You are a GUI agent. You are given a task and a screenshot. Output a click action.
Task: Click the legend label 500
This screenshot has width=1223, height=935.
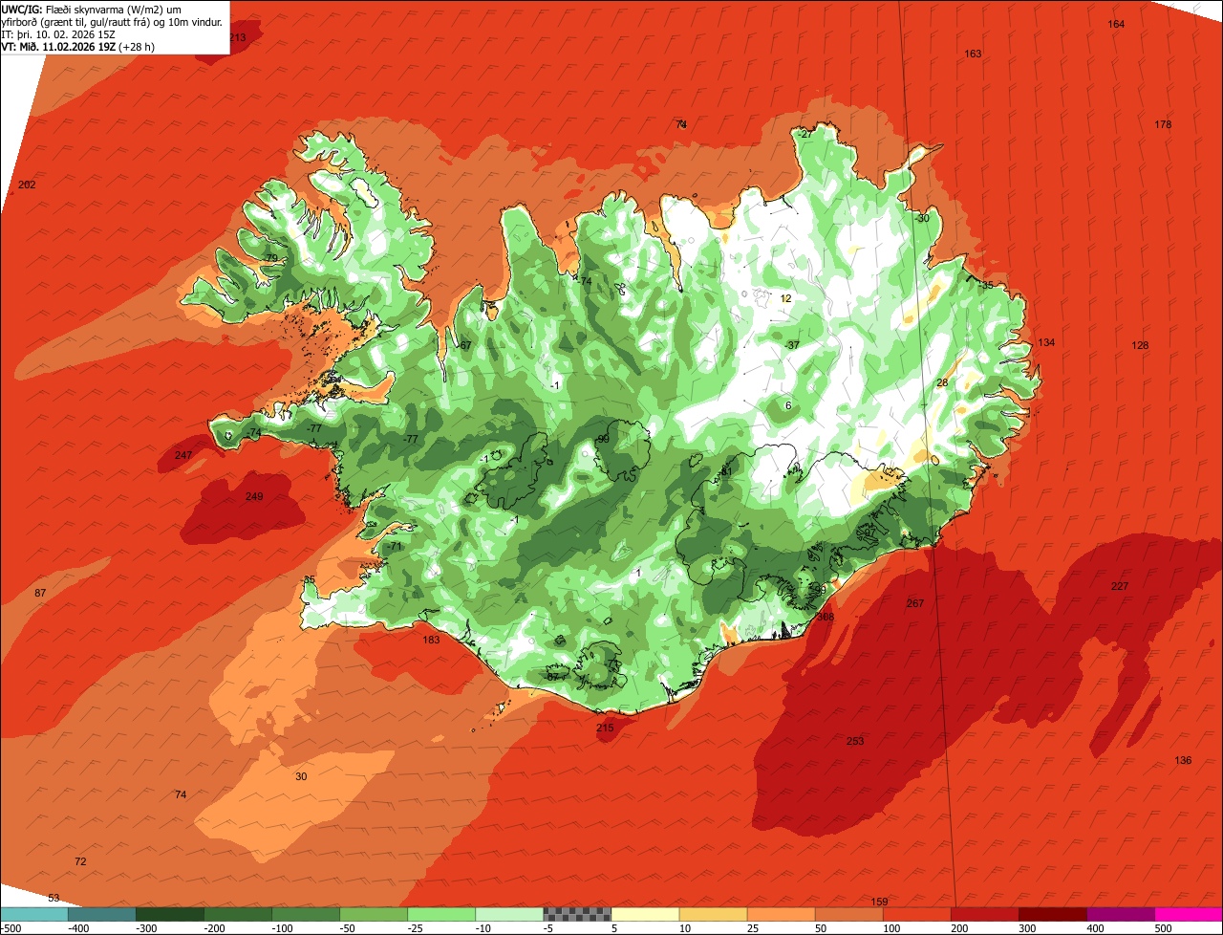[1163, 928]
